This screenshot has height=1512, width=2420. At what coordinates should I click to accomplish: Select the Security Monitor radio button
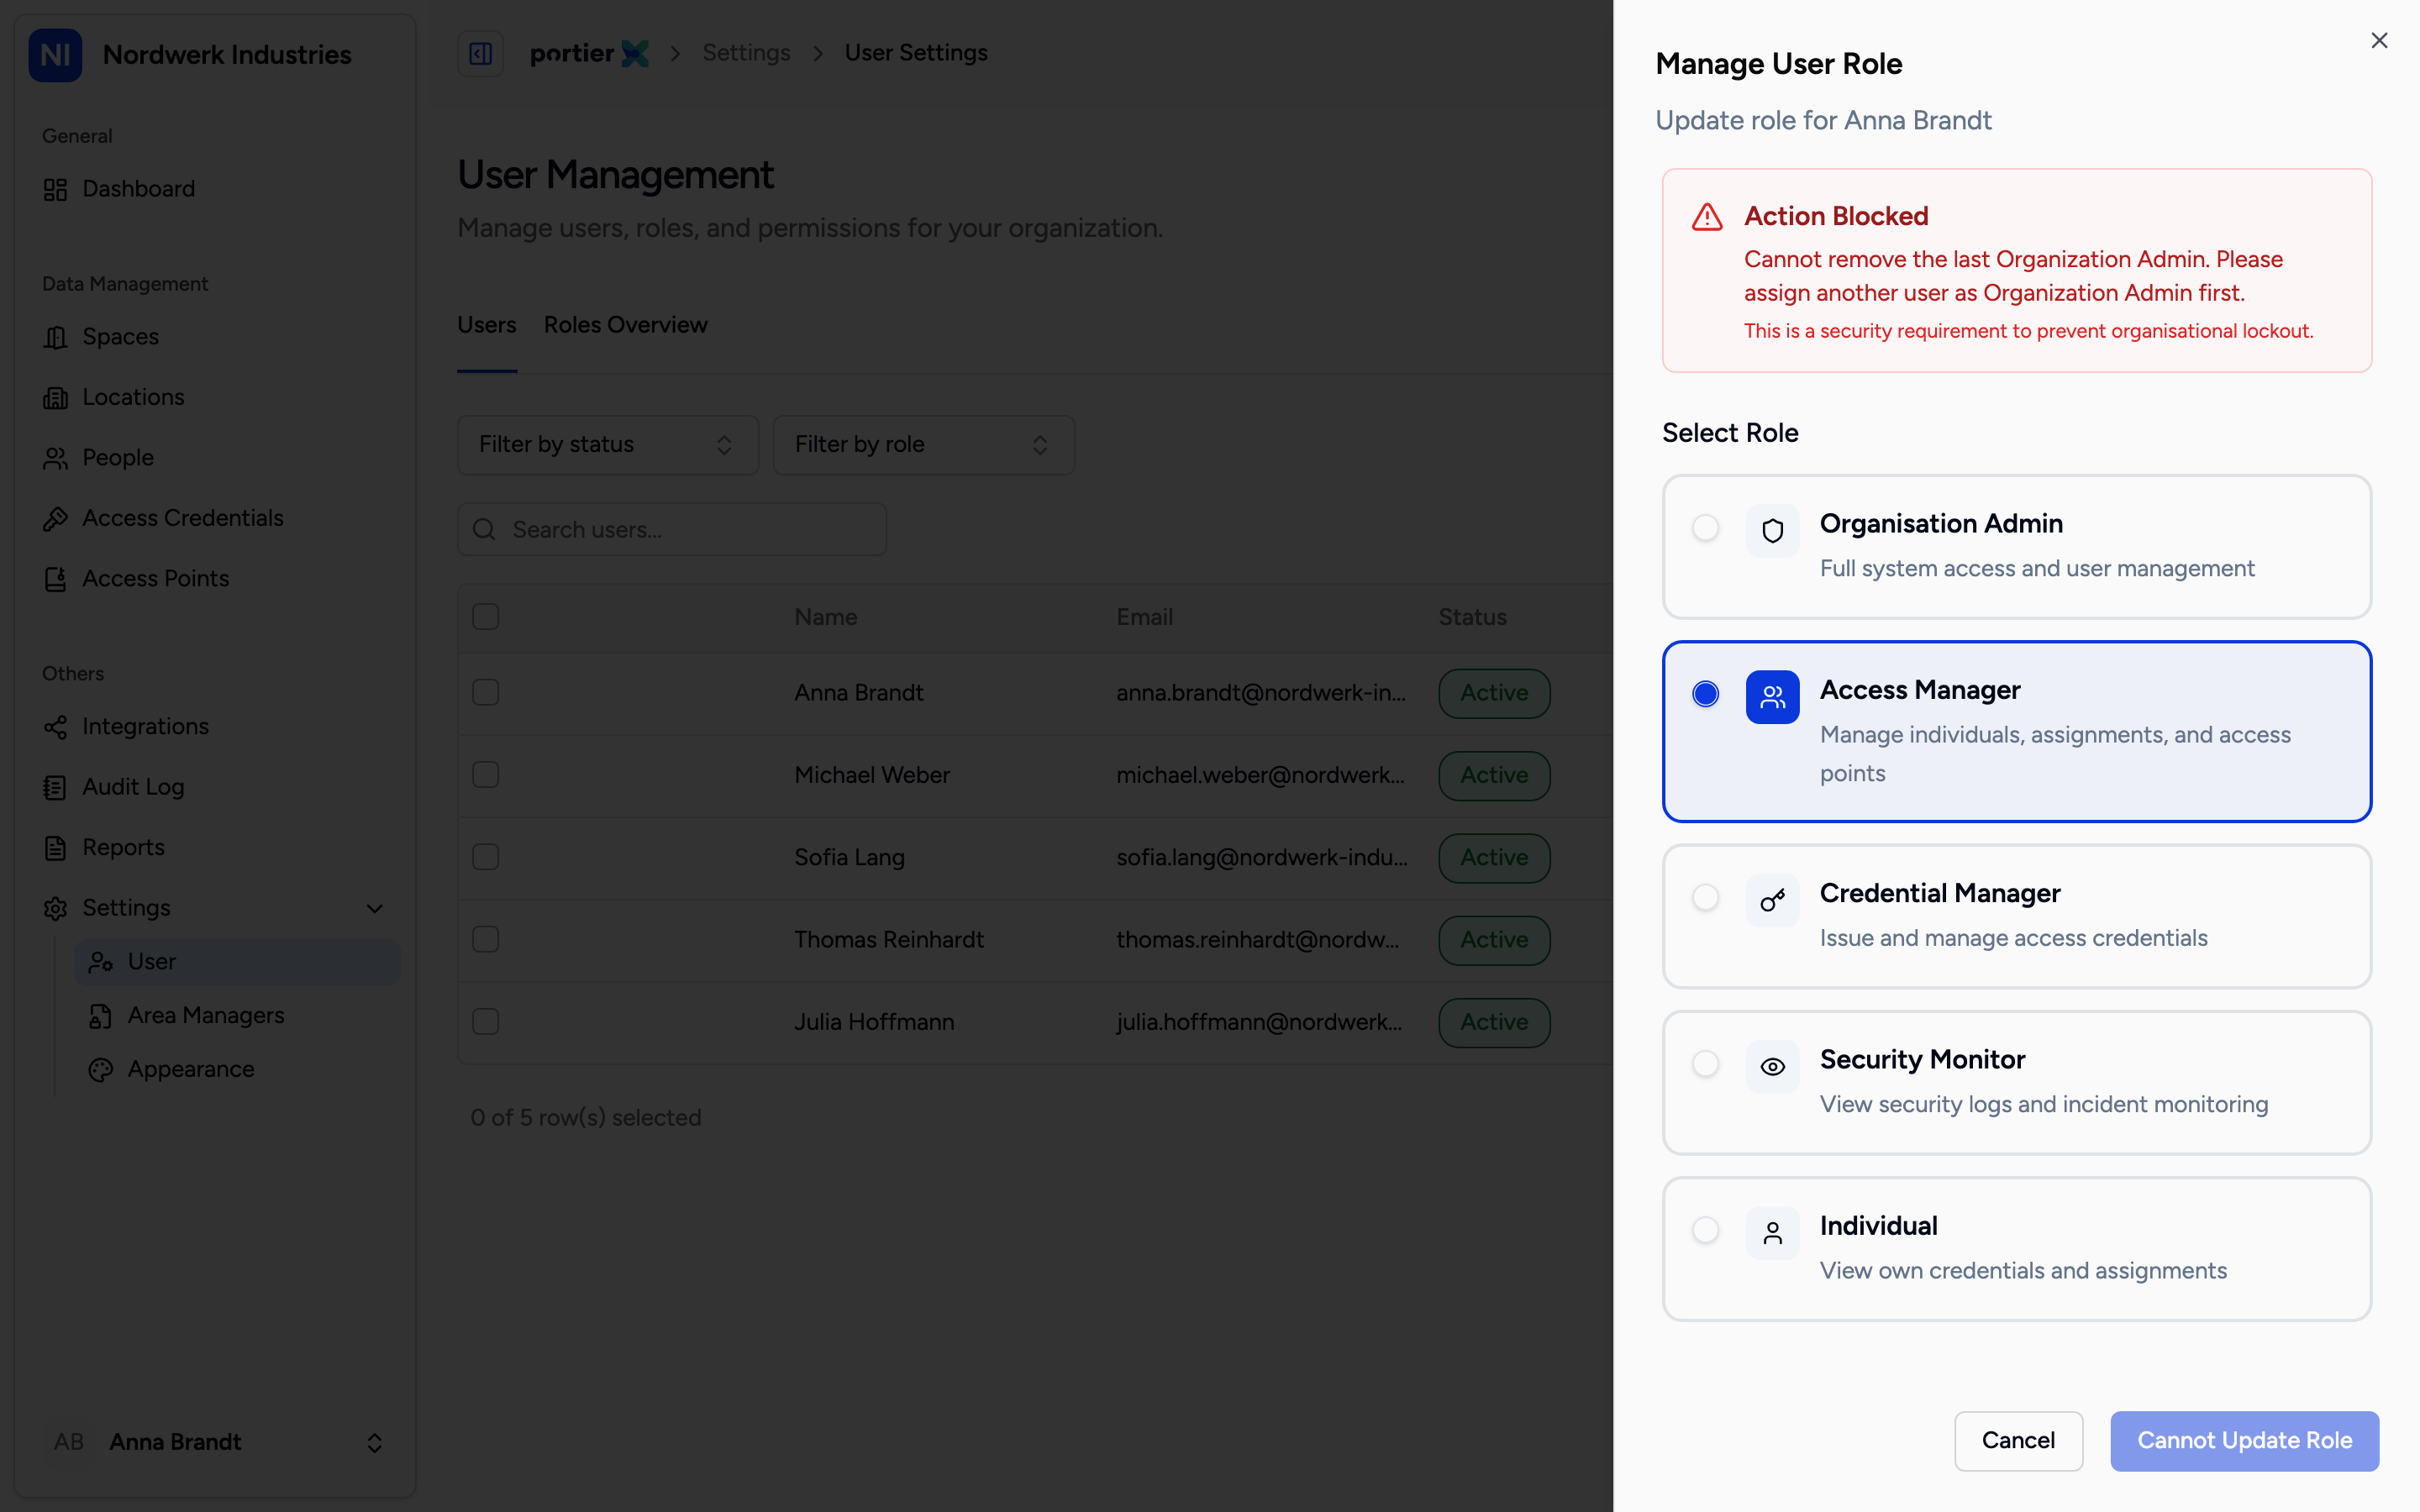coord(1705,1063)
